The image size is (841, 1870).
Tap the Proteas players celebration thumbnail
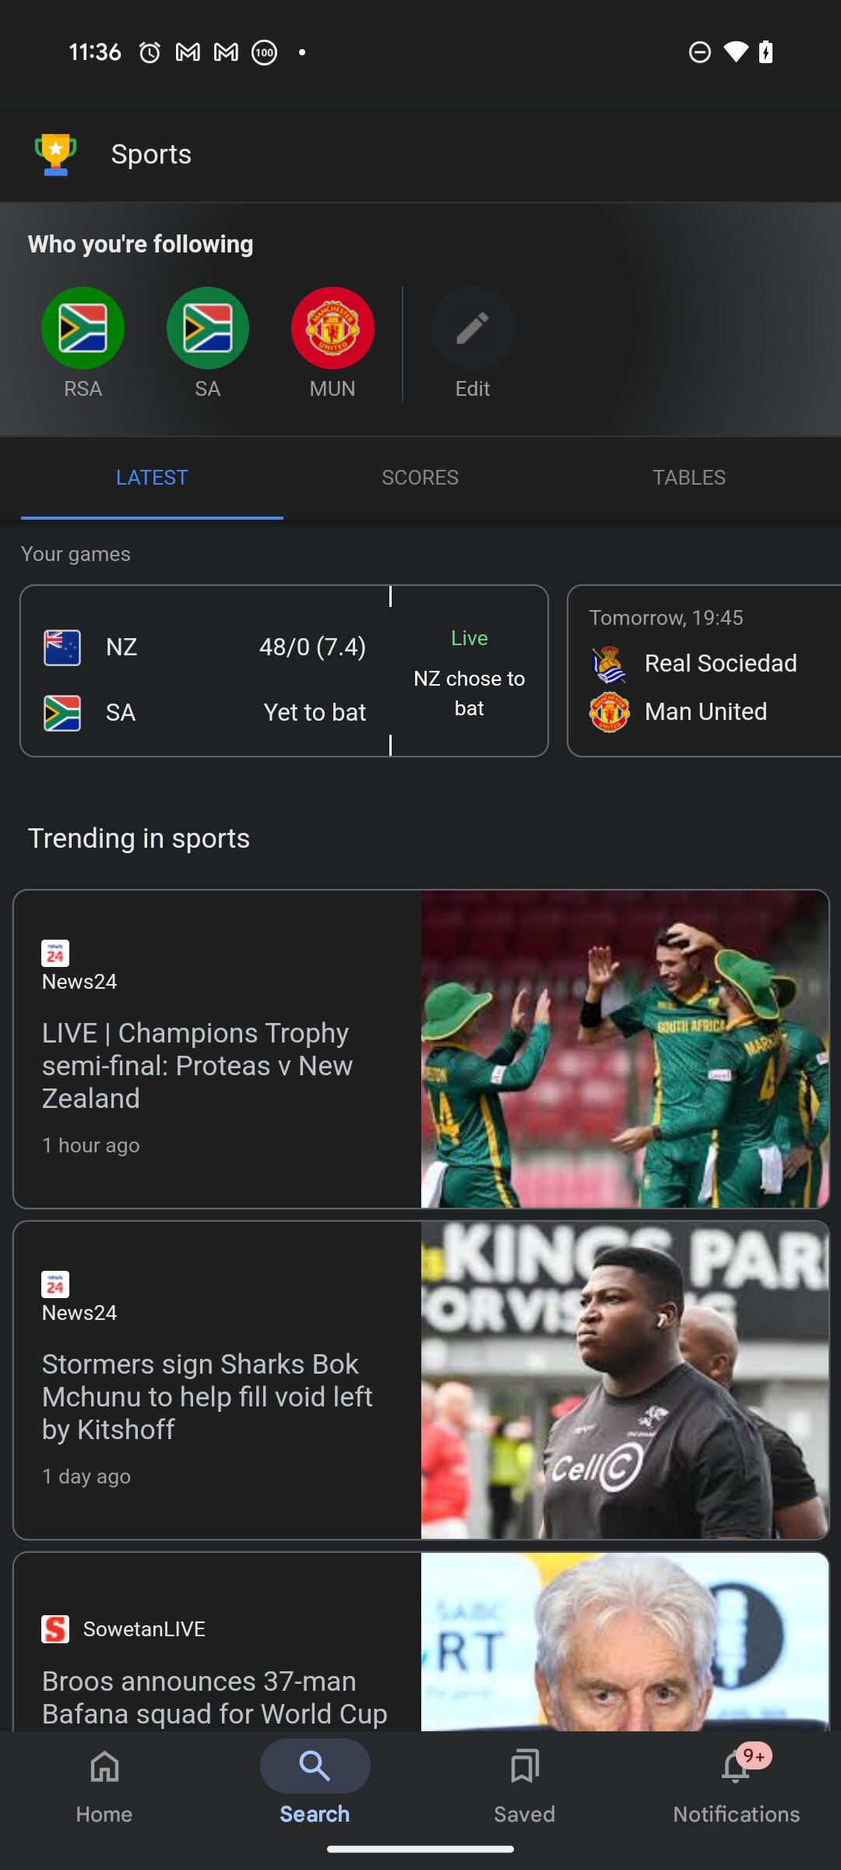point(625,1050)
